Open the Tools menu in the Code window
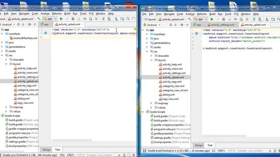Image resolution: width=280 pixels, height=157 pixels. click(x=228, y=14)
